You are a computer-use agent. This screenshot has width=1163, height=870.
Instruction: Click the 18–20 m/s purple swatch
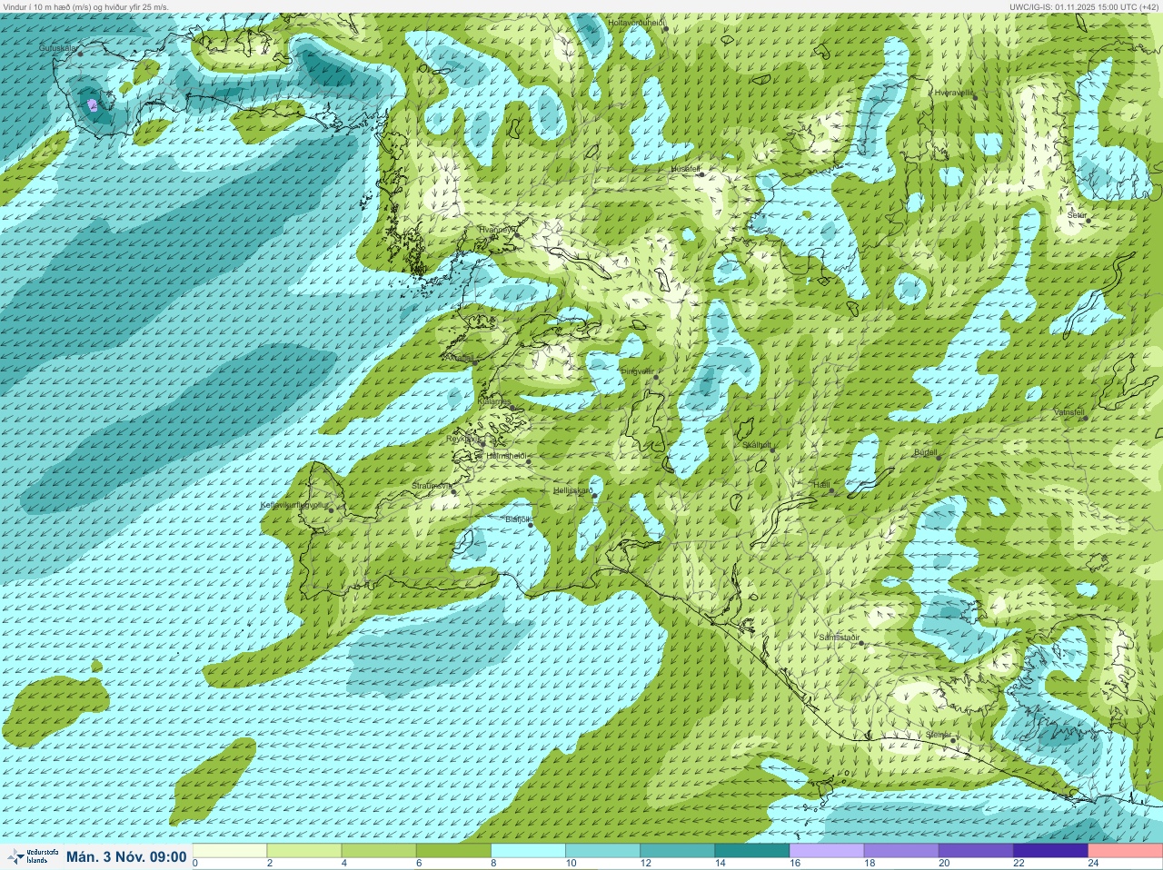tap(900, 851)
